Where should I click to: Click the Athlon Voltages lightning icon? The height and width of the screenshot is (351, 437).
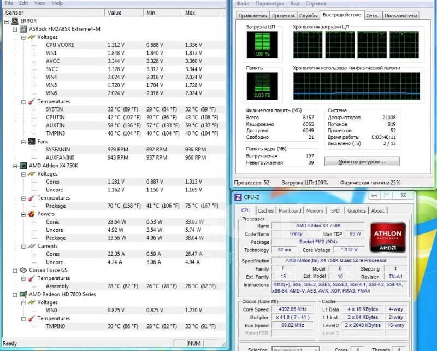(32, 173)
